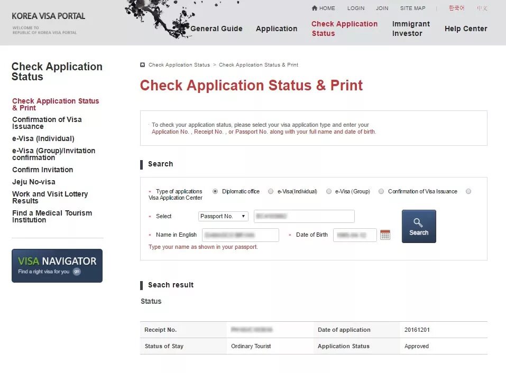Click the magnifier Search button

[x=418, y=226]
